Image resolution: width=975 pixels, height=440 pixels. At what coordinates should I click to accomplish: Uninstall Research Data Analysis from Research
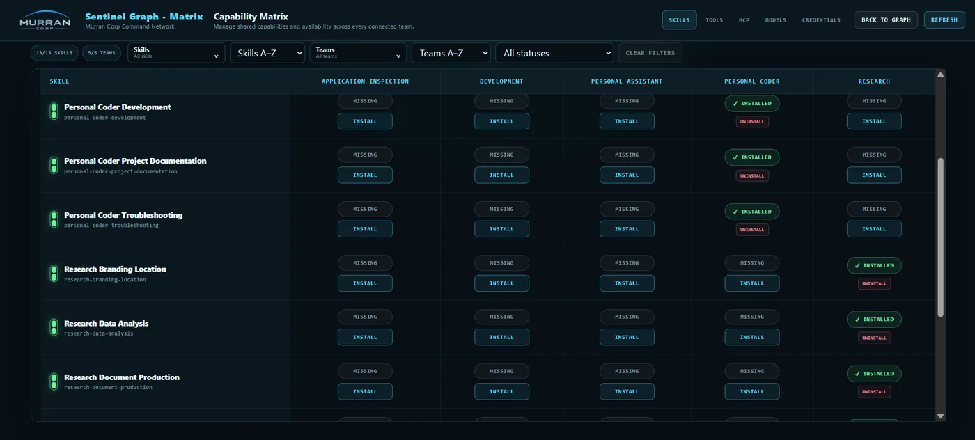[x=874, y=338]
